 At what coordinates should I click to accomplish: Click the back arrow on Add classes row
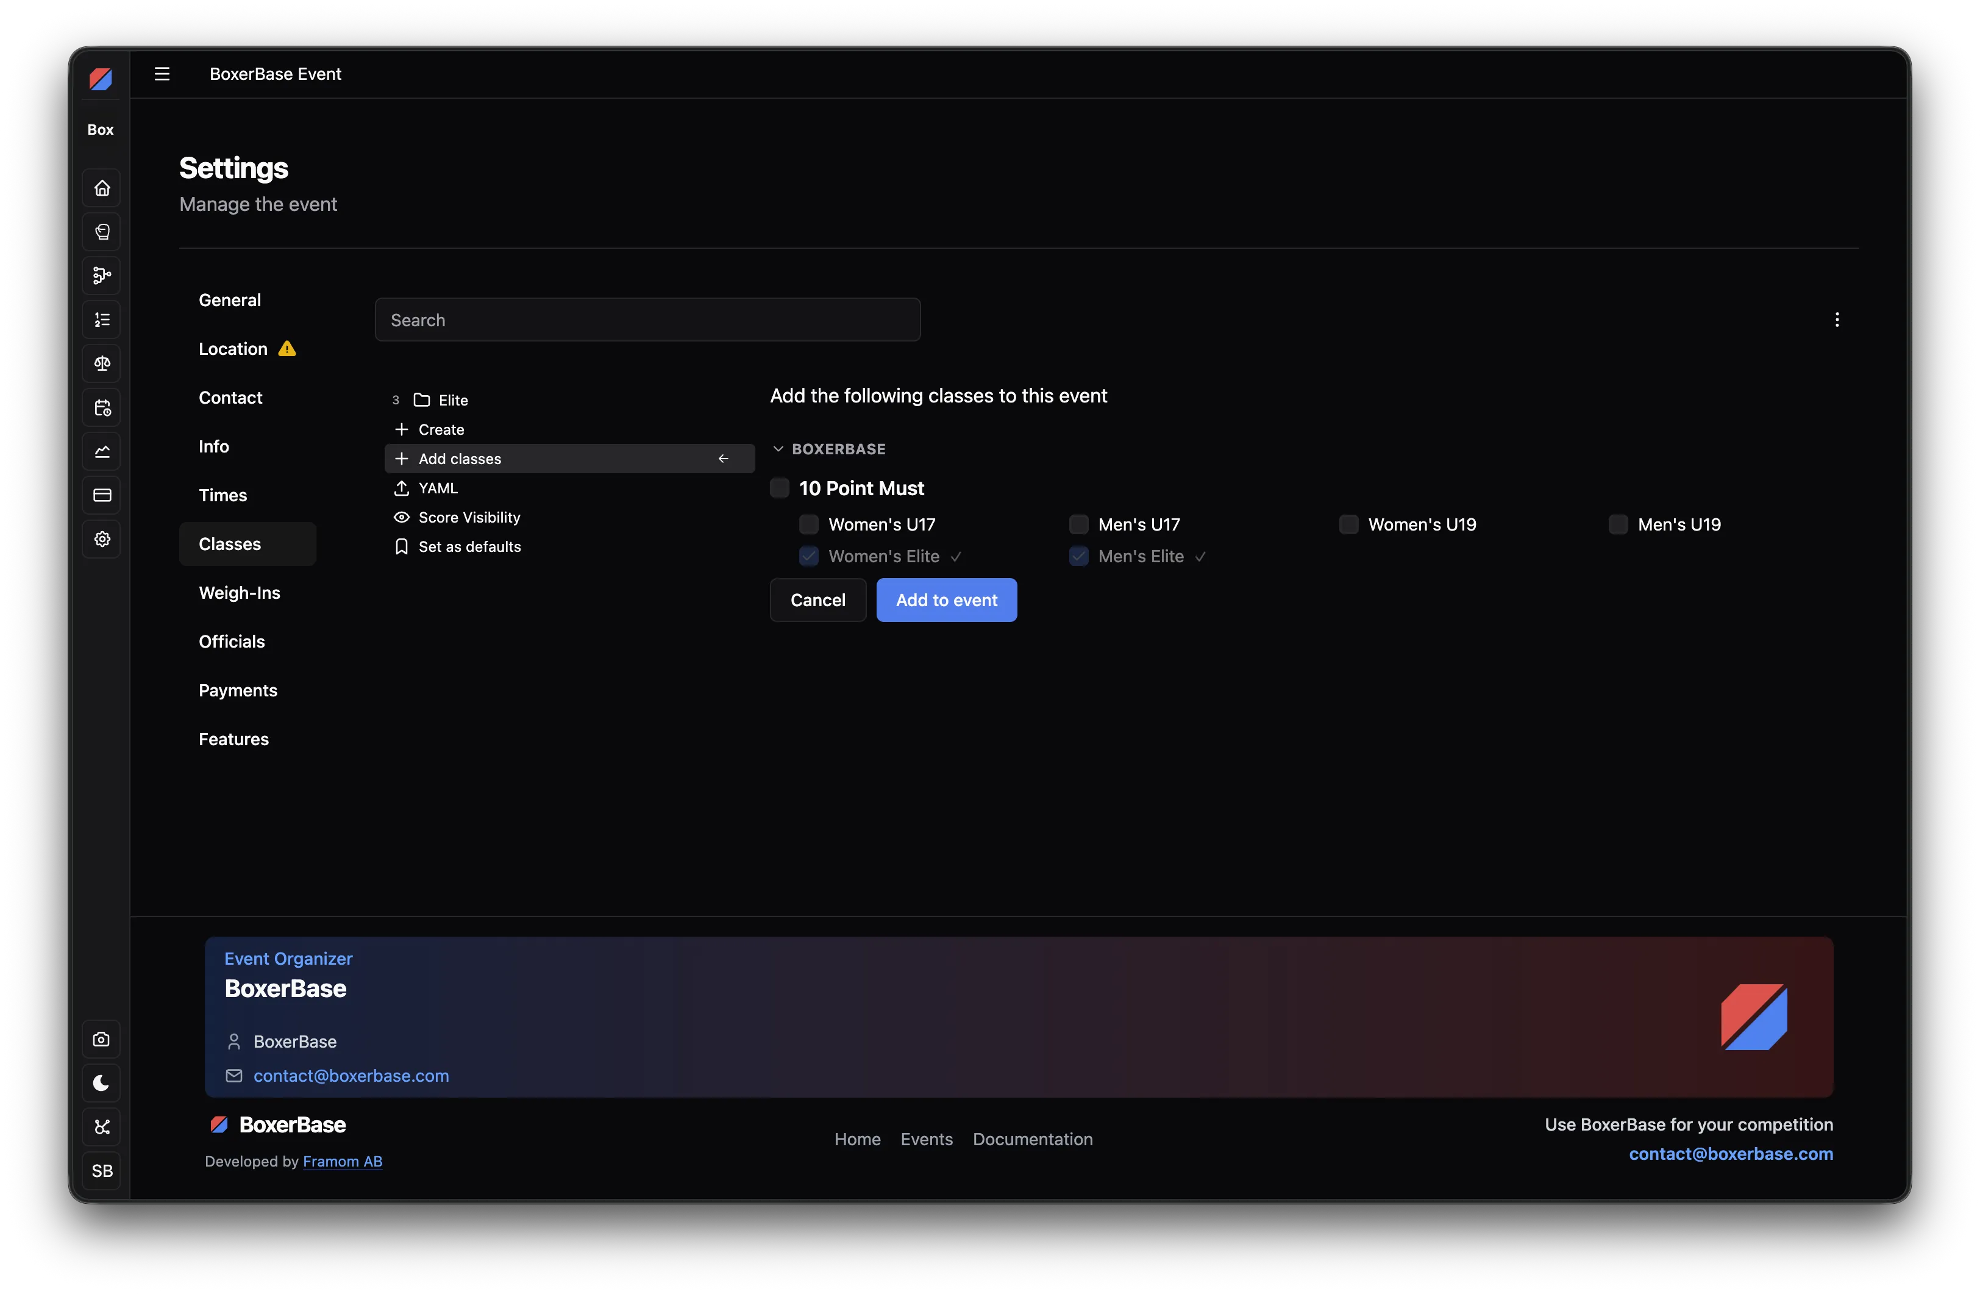(x=723, y=459)
